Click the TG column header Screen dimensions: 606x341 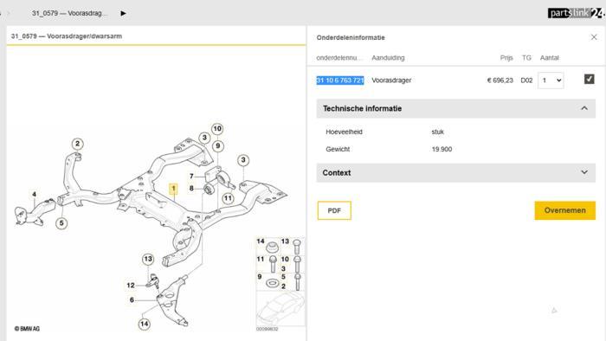coord(526,57)
